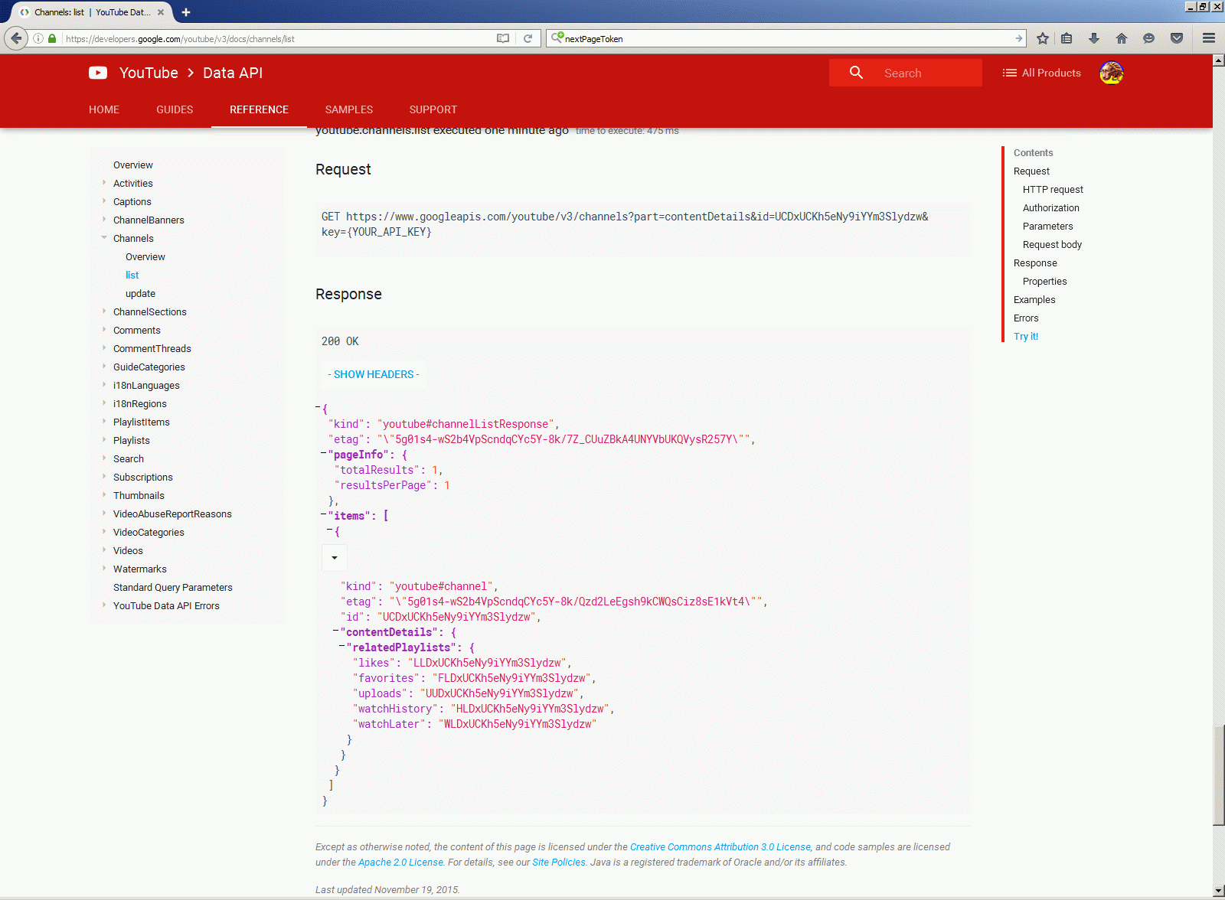This screenshot has height=900, width=1225.
Task: Jump to Examples in Contents
Action: 1034,300
